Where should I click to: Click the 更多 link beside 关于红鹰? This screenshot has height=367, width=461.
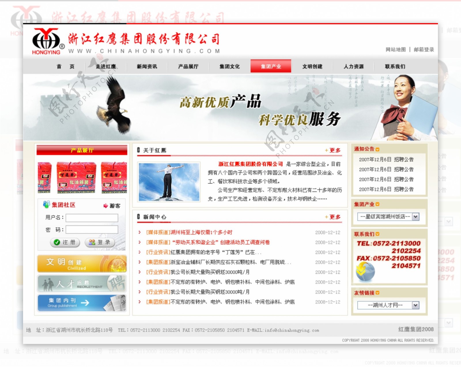(333, 150)
